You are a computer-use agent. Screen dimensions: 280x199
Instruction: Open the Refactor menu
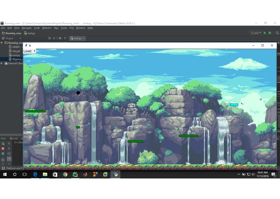tap(47, 28)
